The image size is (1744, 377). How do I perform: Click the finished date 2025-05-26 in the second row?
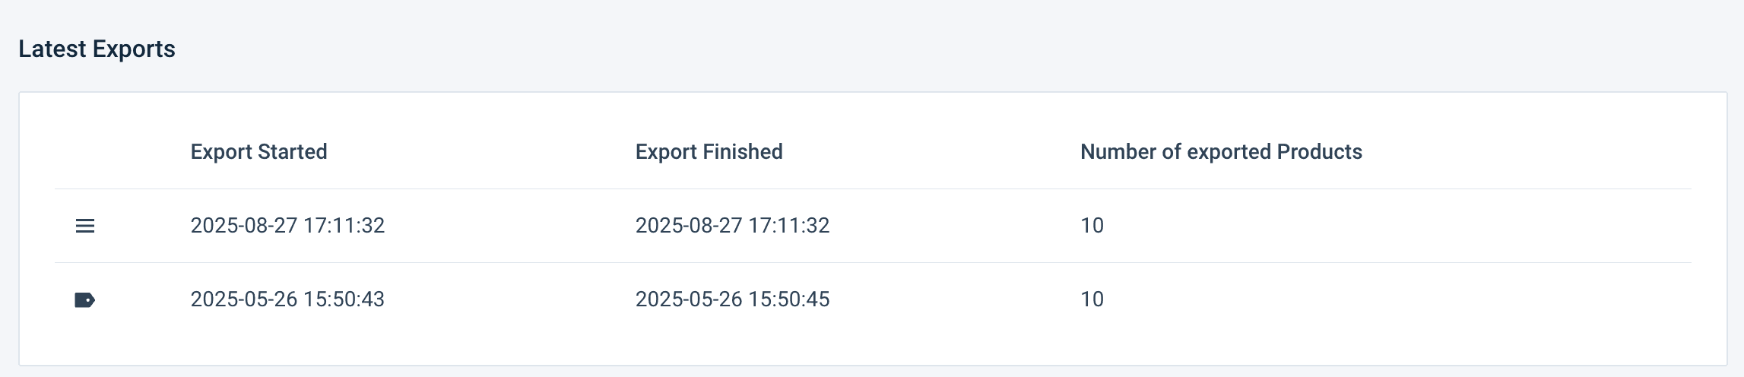point(689,299)
